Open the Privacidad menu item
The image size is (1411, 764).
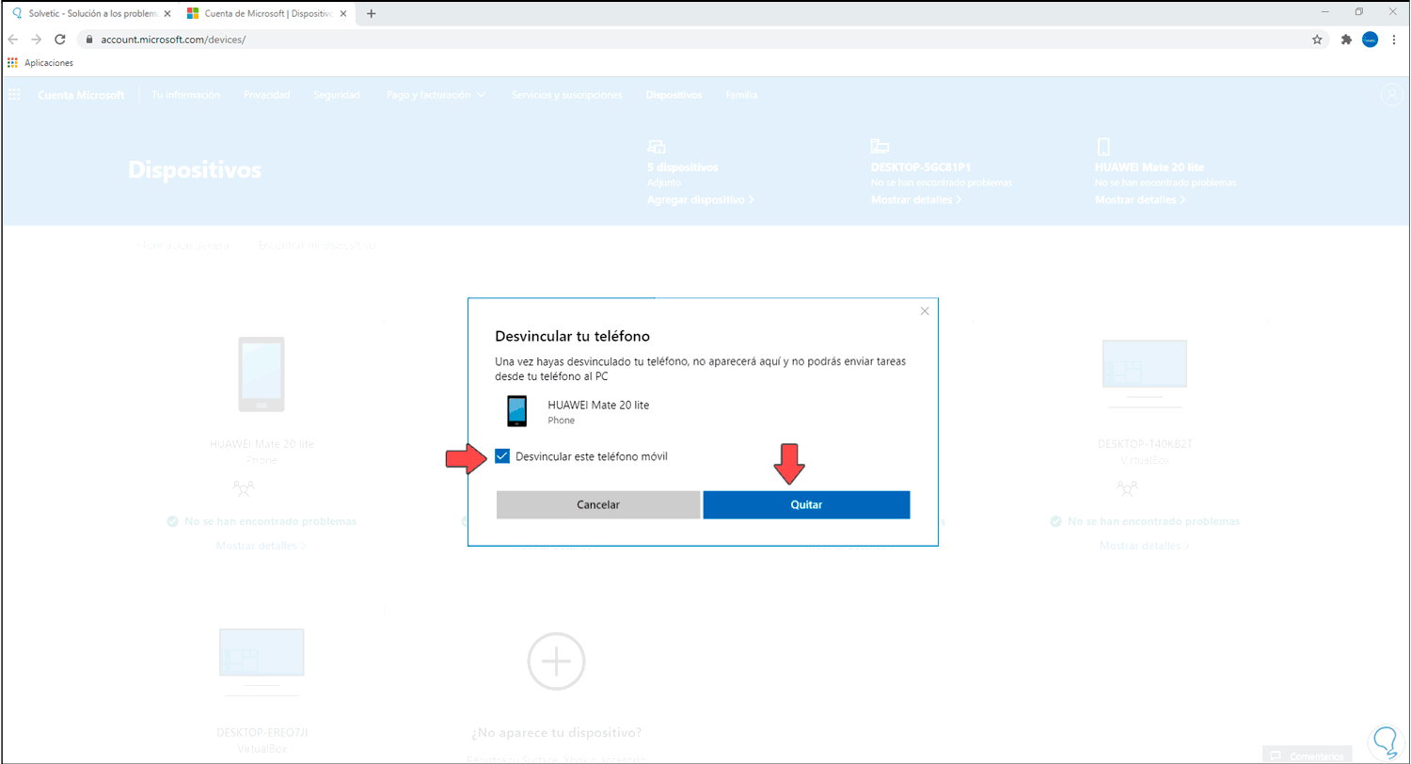[266, 95]
